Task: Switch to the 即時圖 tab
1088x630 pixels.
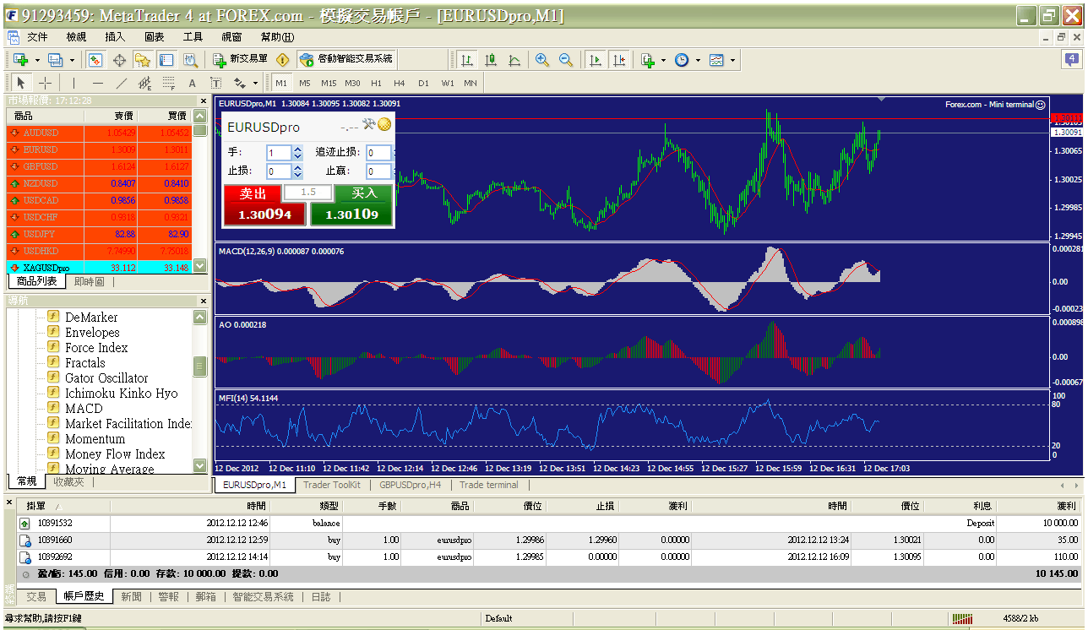Action: pos(89,281)
